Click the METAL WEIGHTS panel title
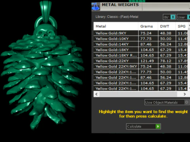Viewport: 190px width, 142px height. (x=120, y=5)
